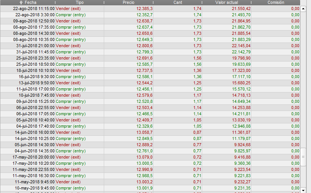Screen dimensions: 311x193
Task: Select the row dated 04-jul-2018 17:40:00
Action: click(x=150, y=126)
